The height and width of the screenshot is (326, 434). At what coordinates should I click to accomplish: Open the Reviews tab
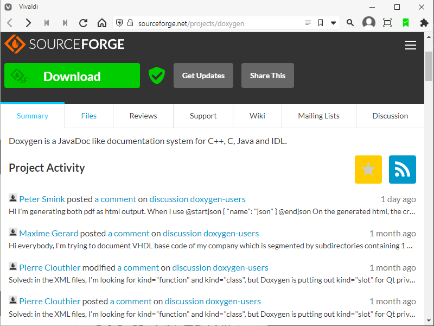[x=143, y=116]
